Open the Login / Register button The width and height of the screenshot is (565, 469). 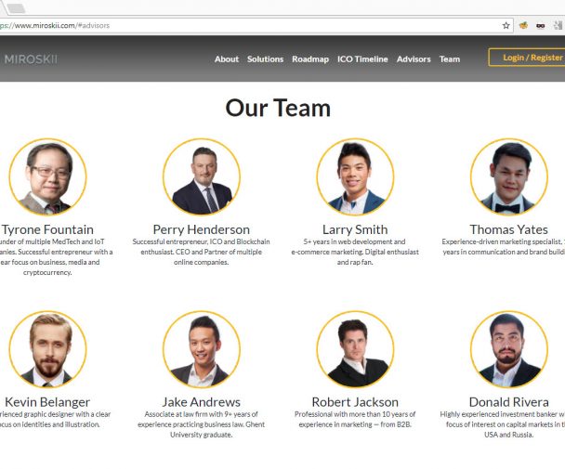[527, 58]
